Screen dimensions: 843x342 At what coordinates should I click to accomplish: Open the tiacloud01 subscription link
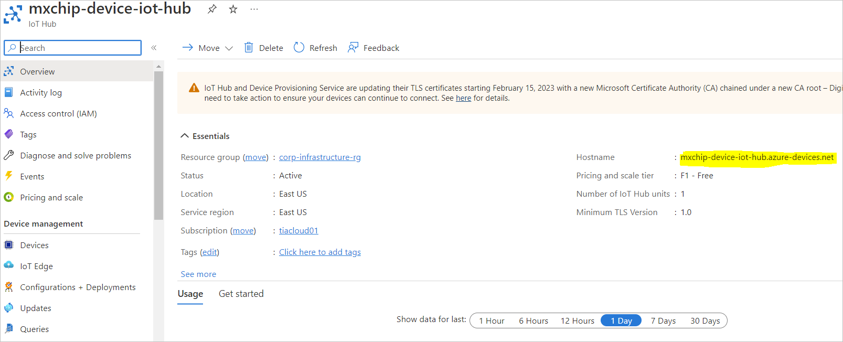coord(298,231)
